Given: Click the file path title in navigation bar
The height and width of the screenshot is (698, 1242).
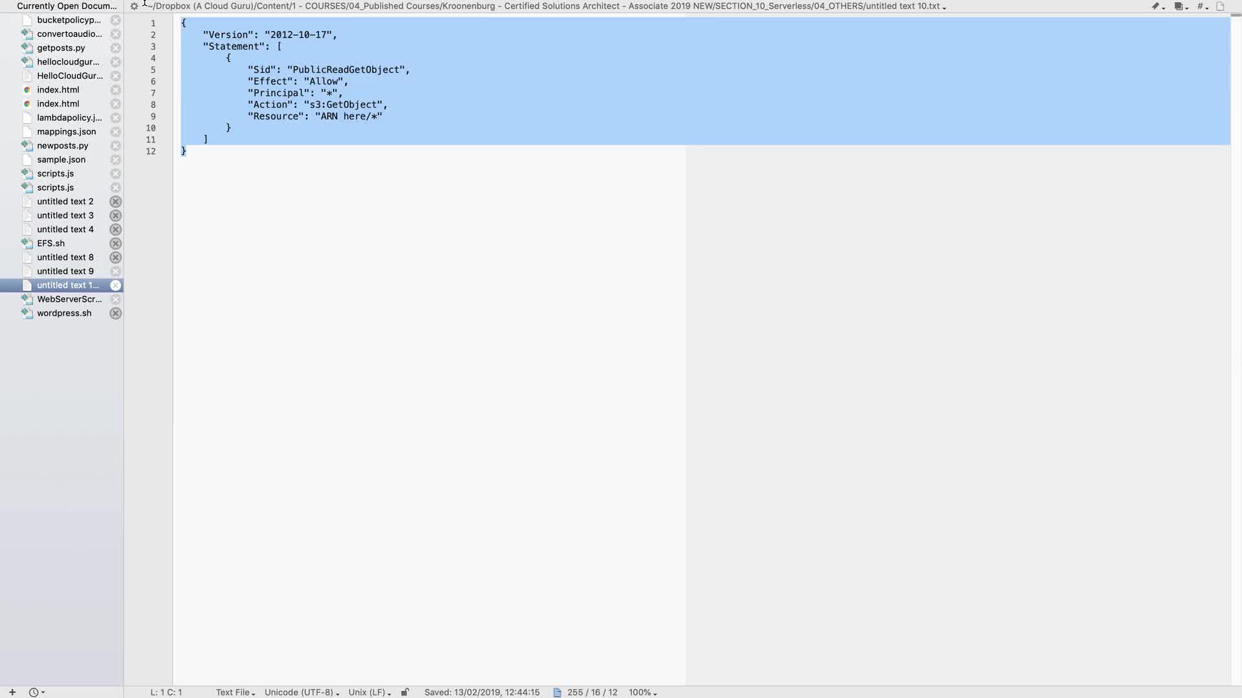Looking at the screenshot, I should tap(547, 6).
